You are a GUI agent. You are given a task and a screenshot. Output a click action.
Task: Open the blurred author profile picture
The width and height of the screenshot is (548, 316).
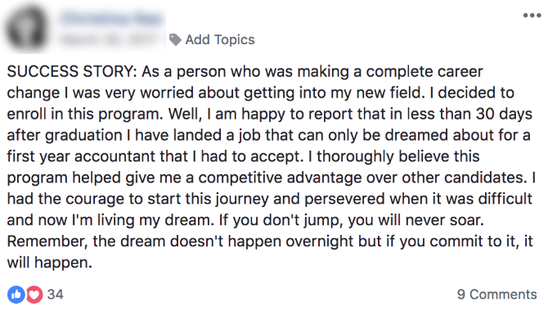tap(26, 28)
